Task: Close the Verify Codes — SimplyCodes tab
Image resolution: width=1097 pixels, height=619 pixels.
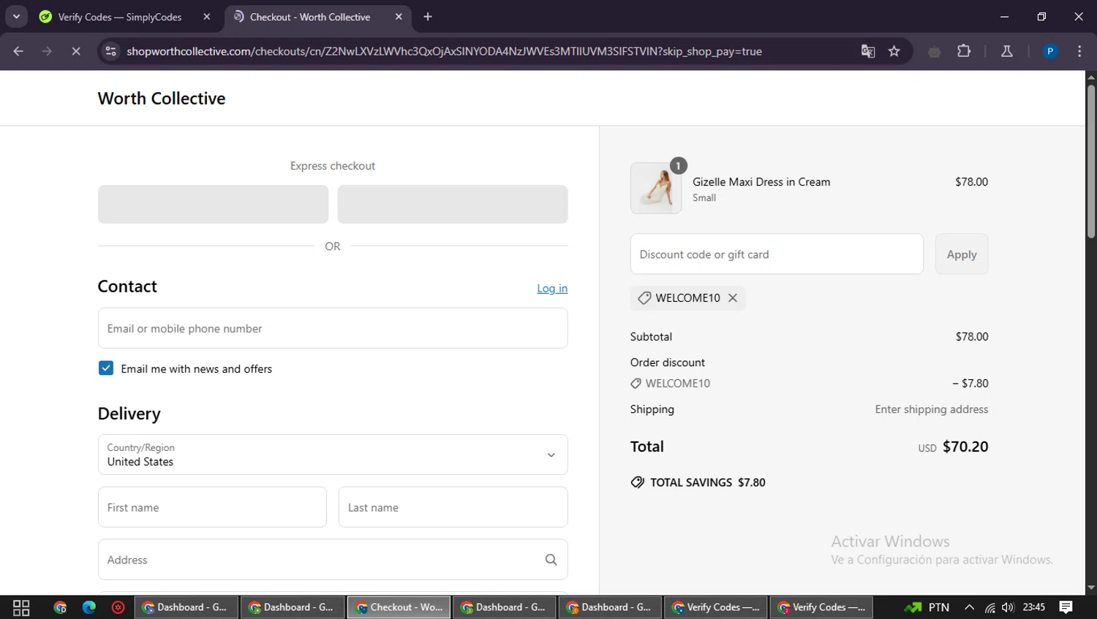Action: [207, 17]
